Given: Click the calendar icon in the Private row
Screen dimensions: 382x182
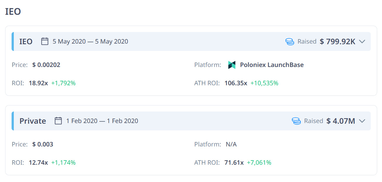Looking at the screenshot, I should tap(58, 121).
